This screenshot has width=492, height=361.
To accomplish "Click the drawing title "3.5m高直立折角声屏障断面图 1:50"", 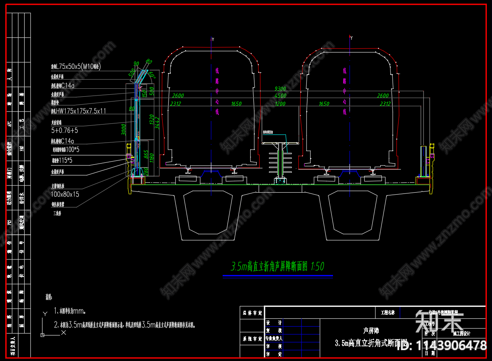I will tap(278, 266).
